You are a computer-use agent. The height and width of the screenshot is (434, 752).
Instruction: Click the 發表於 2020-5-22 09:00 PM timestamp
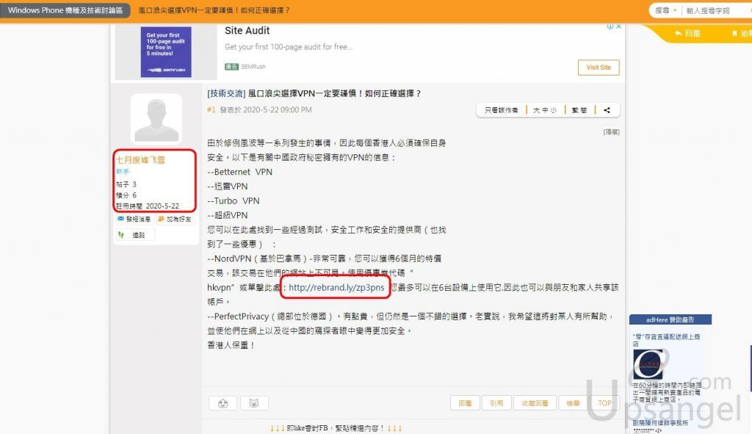pos(266,110)
